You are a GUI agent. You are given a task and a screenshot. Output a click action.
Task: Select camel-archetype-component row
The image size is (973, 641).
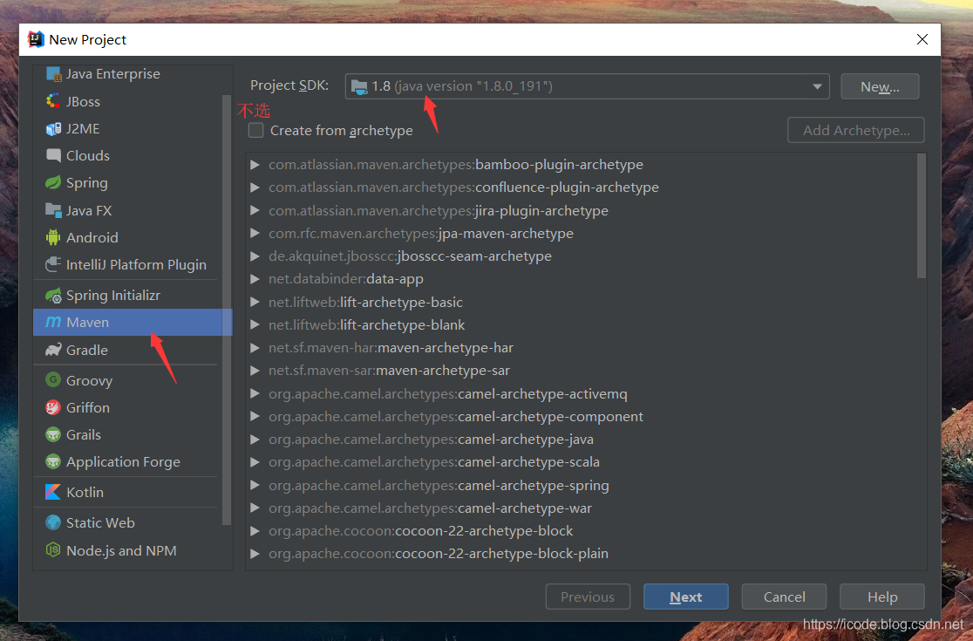coord(586,417)
